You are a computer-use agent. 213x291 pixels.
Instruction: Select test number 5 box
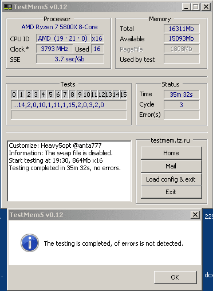(x=50, y=95)
